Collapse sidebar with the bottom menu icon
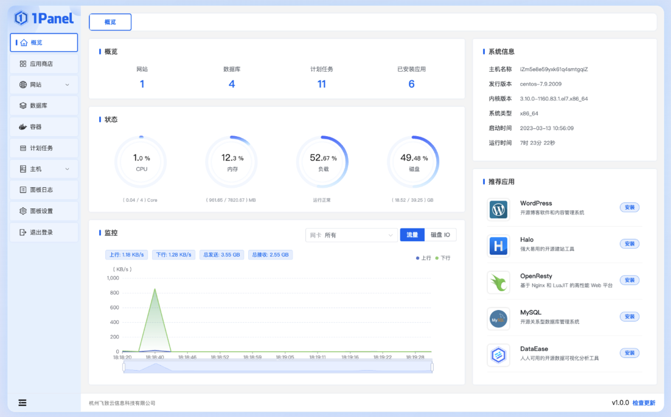This screenshot has width=671, height=417. coord(23,402)
